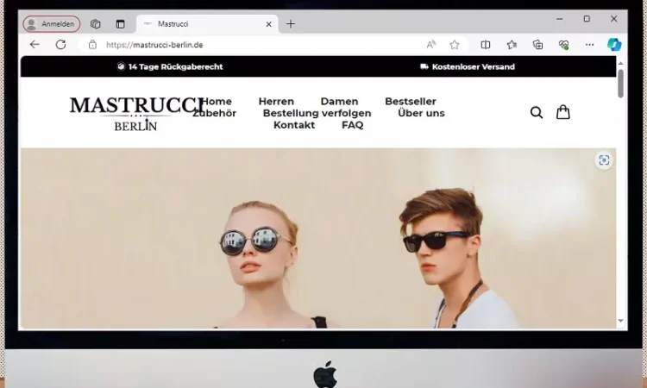The width and height of the screenshot is (647, 388).
Task: Open the tab actions menu icon
Action: click(x=120, y=24)
